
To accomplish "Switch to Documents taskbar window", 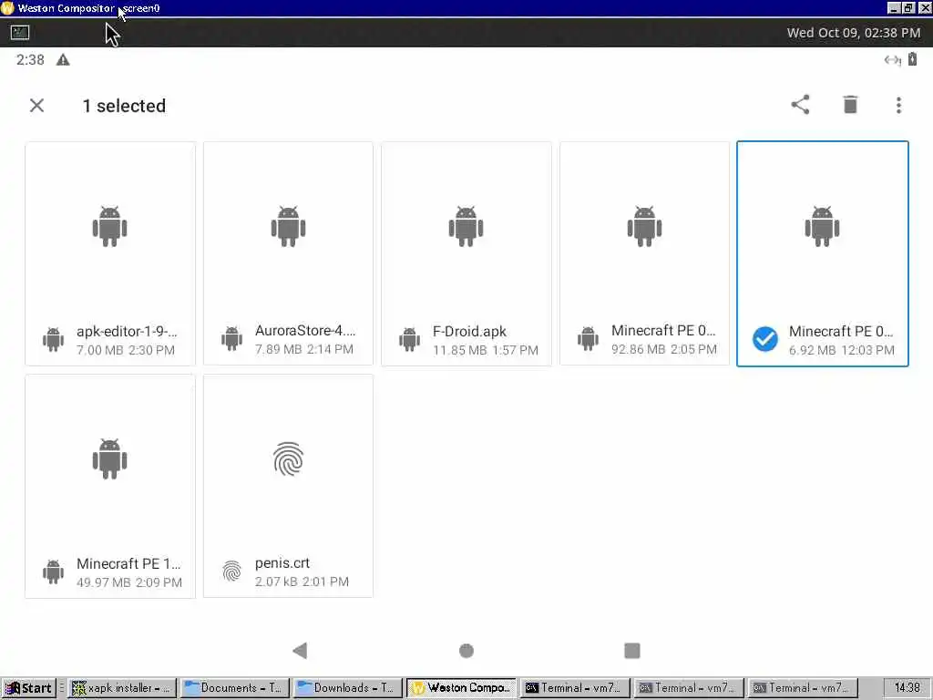I will coord(234,688).
